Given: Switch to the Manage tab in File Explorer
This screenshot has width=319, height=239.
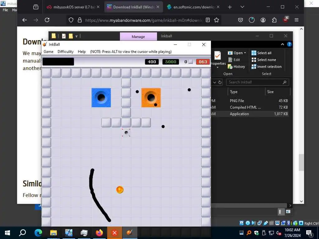Looking at the screenshot, I should [x=138, y=37].
